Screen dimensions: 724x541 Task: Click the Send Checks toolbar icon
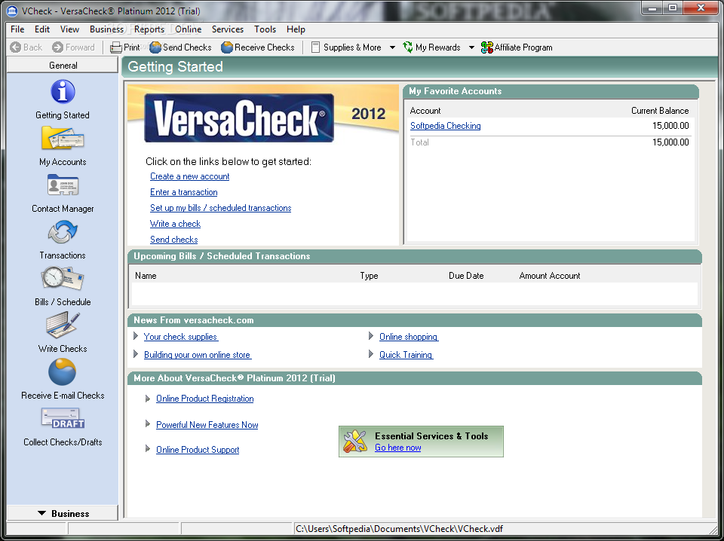point(155,47)
